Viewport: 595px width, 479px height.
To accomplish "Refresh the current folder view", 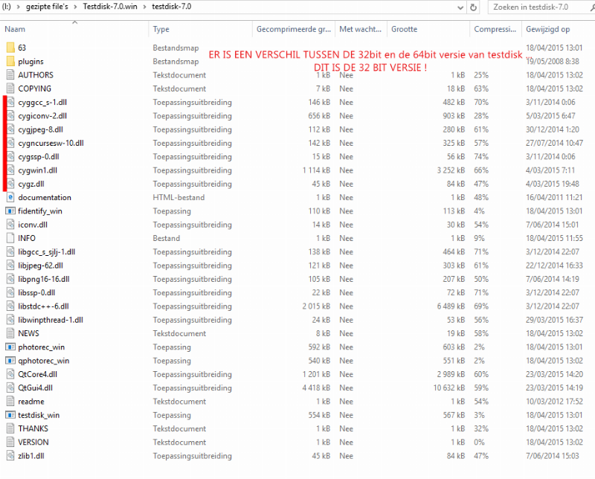I will [x=473, y=7].
